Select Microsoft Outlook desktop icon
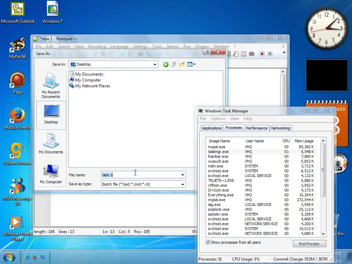Viewport: 352px width, 264px height. [x=18, y=13]
